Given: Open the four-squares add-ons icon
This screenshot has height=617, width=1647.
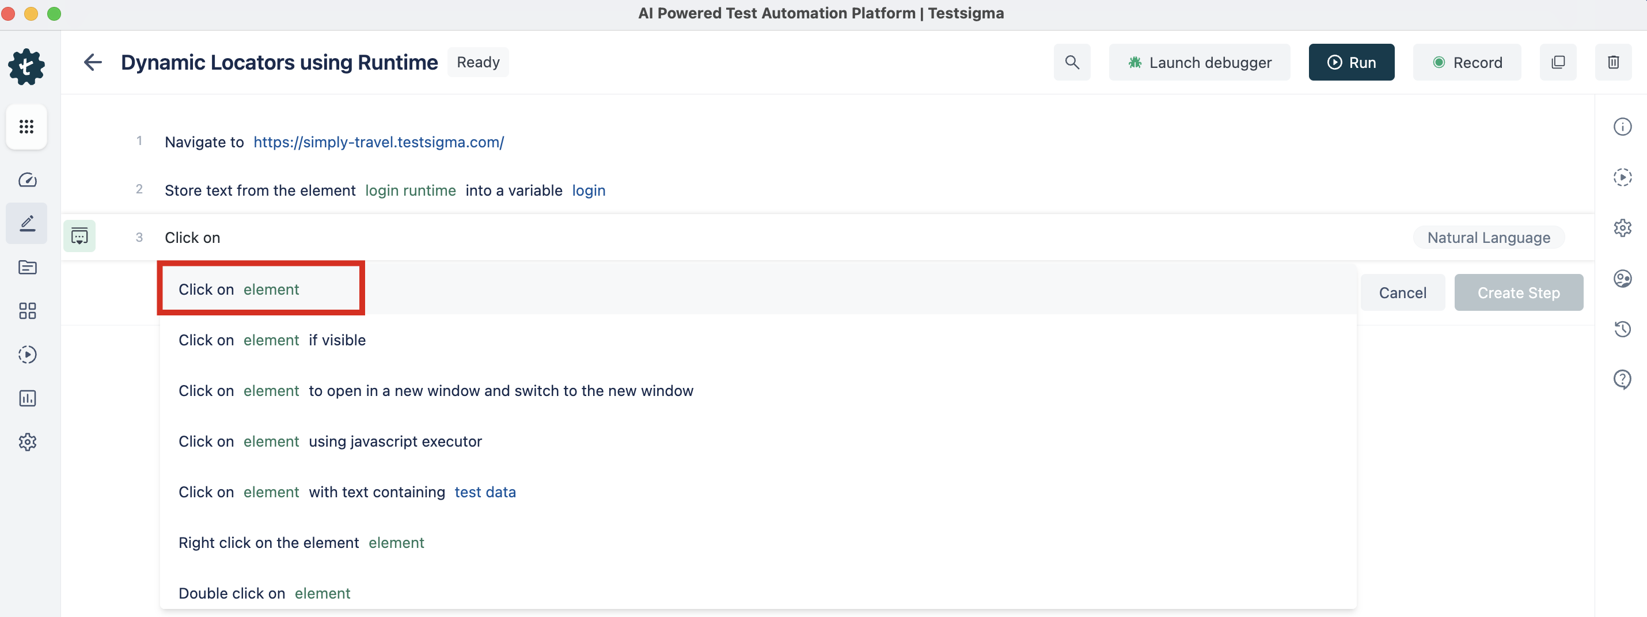Looking at the screenshot, I should pyautogui.click(x=27, y=311).
